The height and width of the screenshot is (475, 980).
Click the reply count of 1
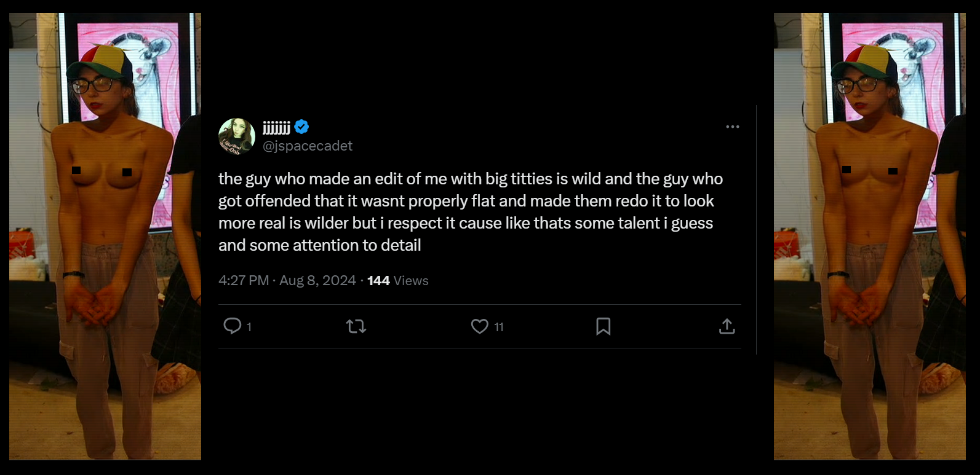[x=249, y=327]
